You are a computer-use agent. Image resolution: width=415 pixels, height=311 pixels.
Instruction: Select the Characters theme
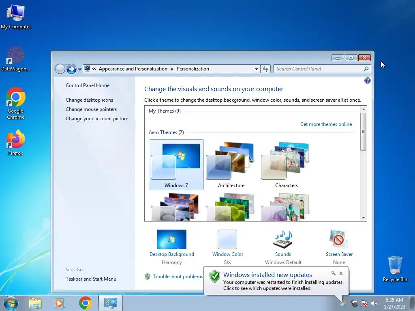pos(287,165)
